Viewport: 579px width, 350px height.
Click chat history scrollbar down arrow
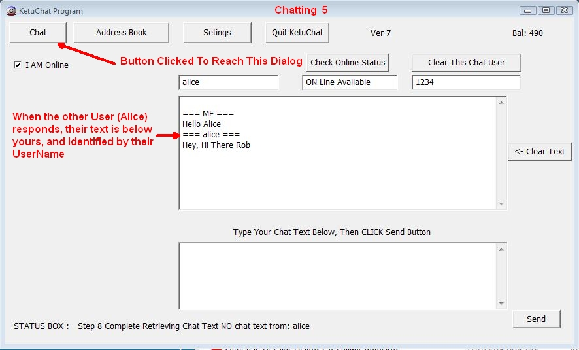point(501,204)
